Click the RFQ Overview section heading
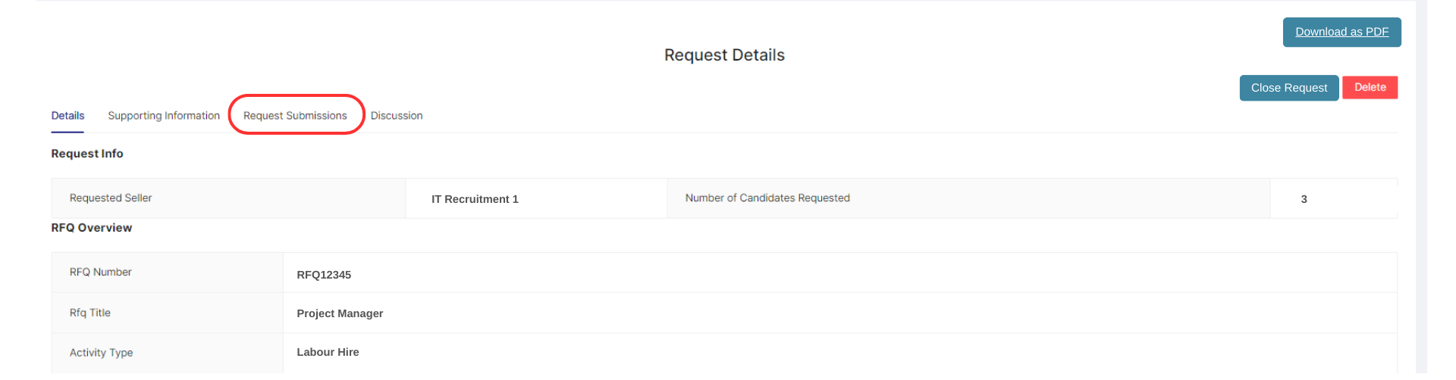 (92, 228)
